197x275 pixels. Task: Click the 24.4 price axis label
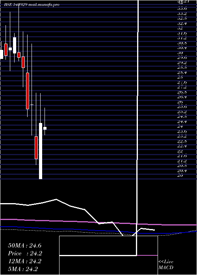click(x=182, y=121)
